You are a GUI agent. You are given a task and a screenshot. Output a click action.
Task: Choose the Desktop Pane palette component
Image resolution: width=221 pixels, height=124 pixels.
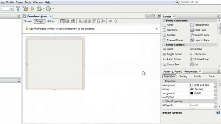[200, 35]
